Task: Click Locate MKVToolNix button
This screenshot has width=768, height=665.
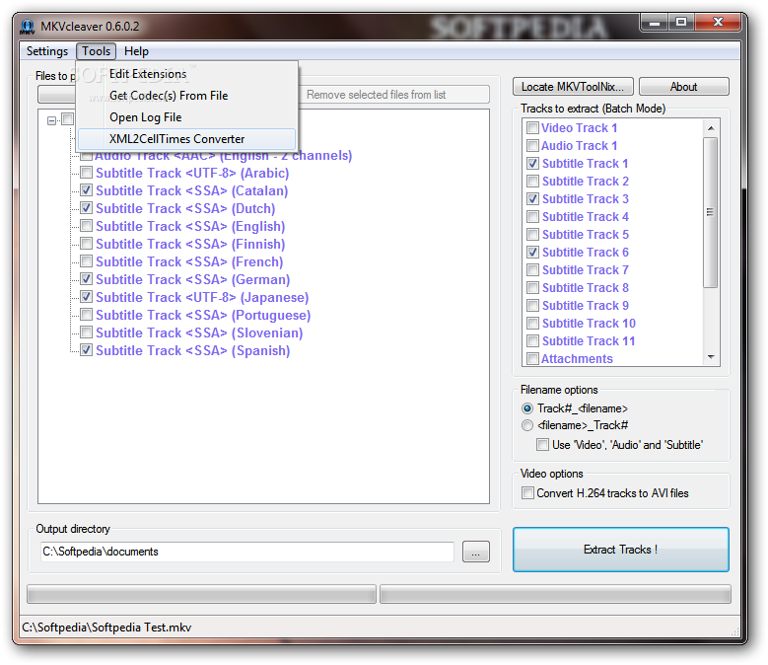Action: [573, 87]
